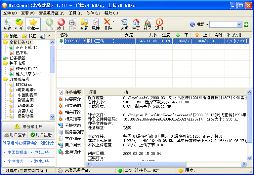Open the 社区 (Community) icon
The image size is (254, 175).
[148, 24]
